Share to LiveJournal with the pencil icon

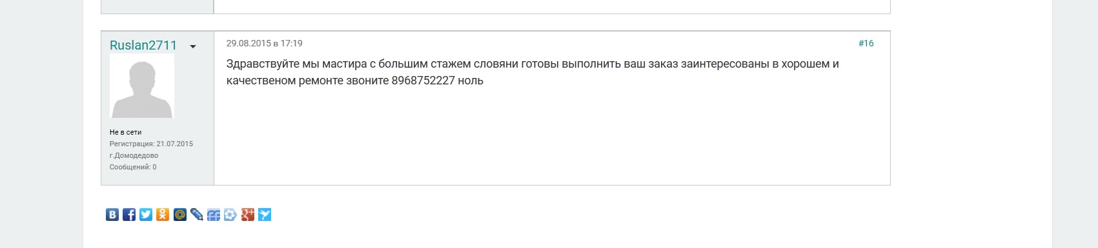coord(197,215)
